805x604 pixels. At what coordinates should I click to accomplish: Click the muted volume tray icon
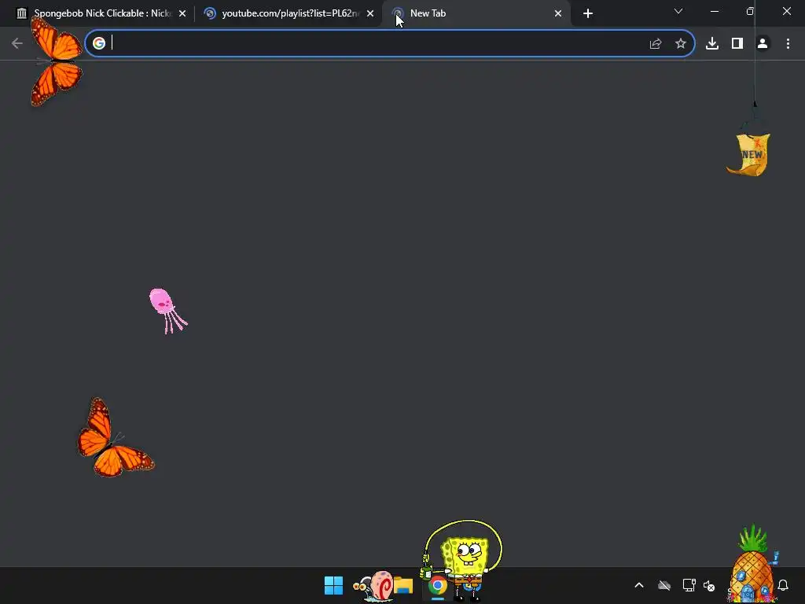click(709, 585)
